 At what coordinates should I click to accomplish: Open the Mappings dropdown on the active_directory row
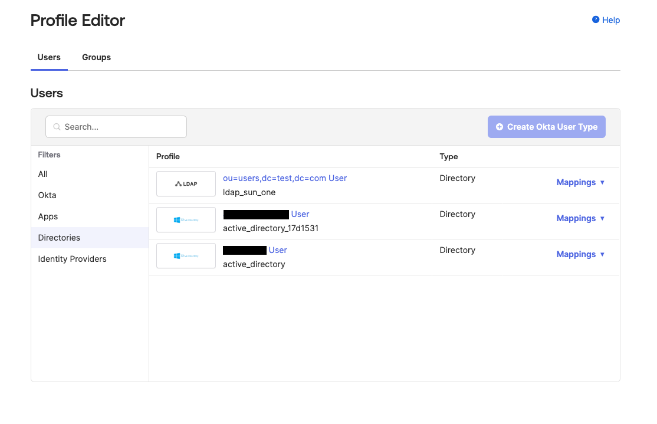click(581, 254)
